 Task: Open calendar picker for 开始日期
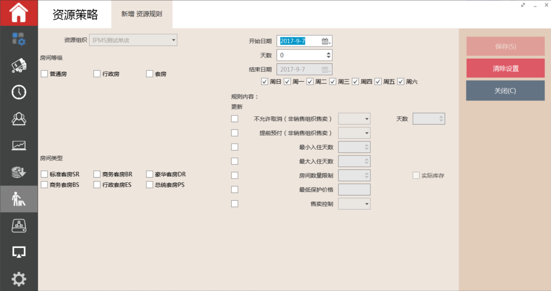325,41
